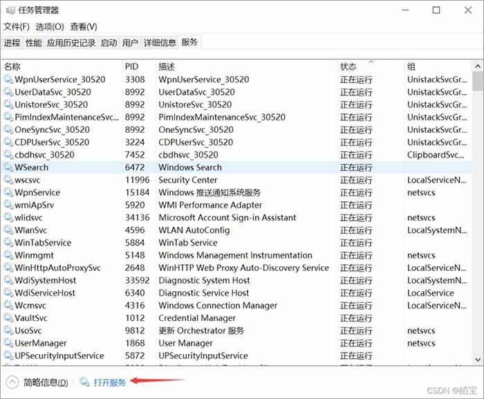Click the service icon next to UsoSvc
Image resolution: width=484 pixels, height=399 pixels.
8,331
